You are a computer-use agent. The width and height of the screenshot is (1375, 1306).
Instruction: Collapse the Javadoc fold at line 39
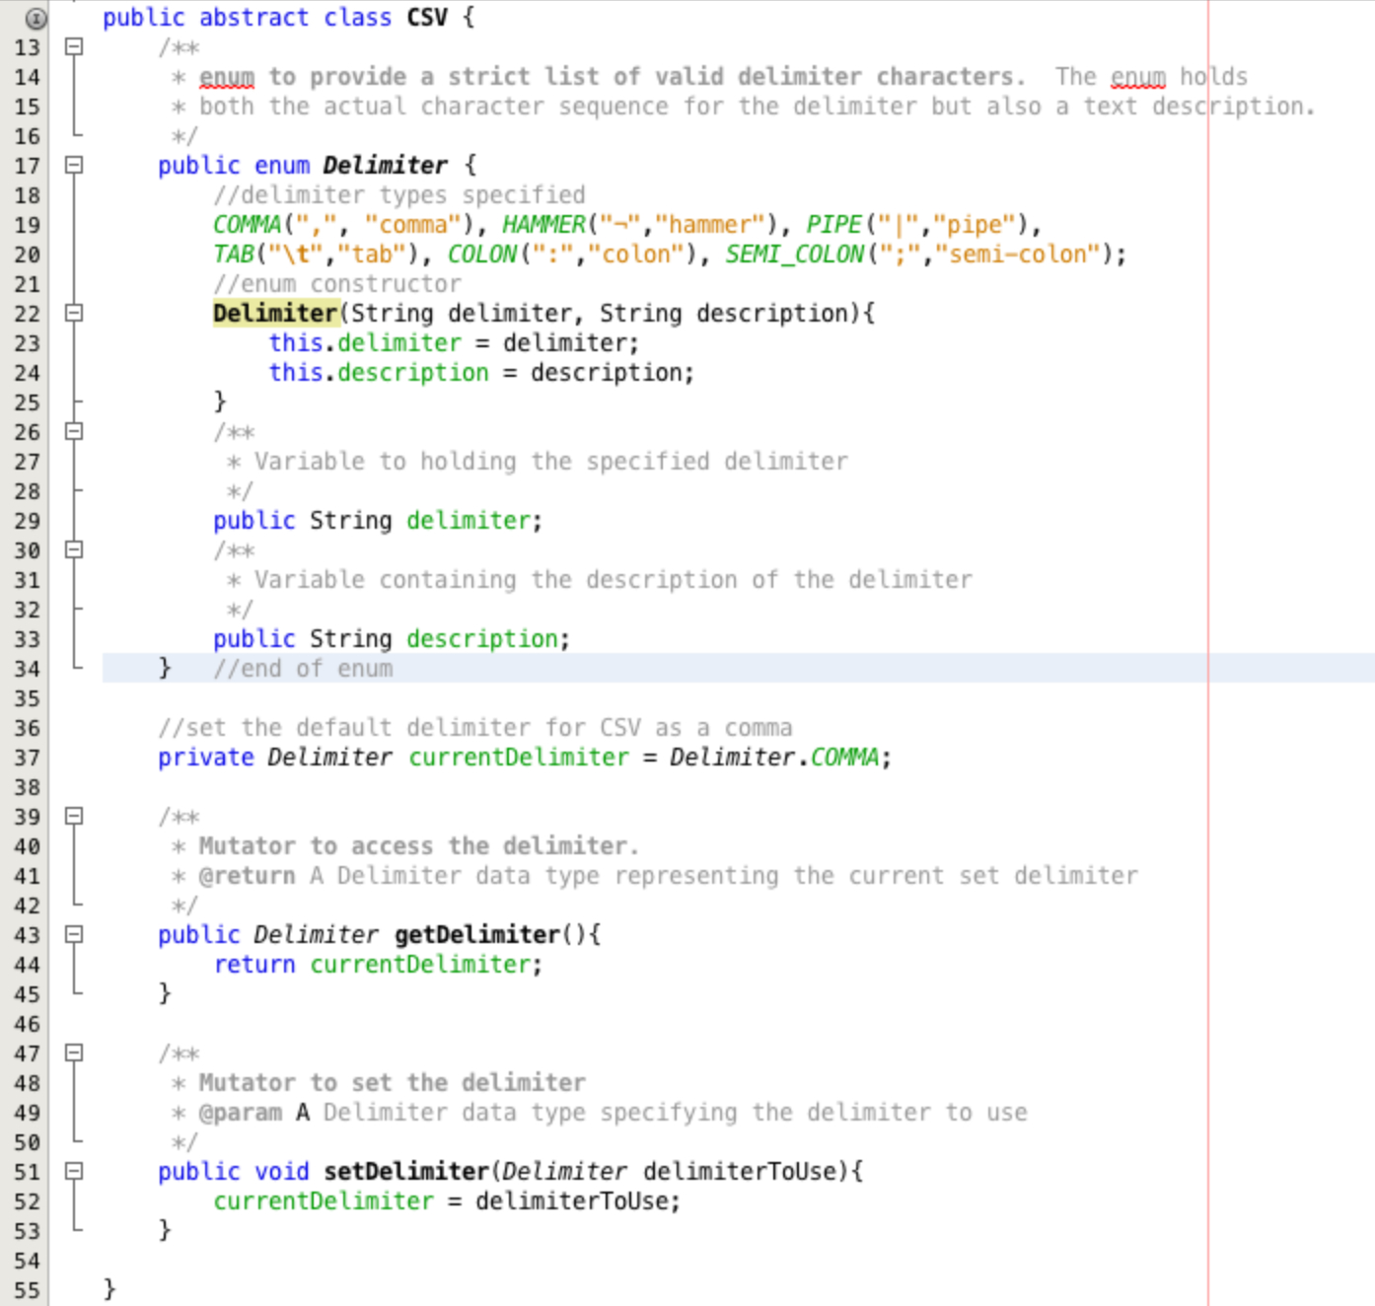pos(74,816)
